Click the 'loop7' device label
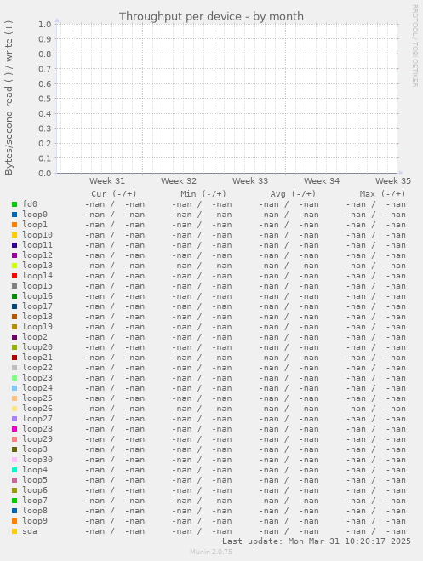Screen dimensions: 423x561 click(35, 501)
